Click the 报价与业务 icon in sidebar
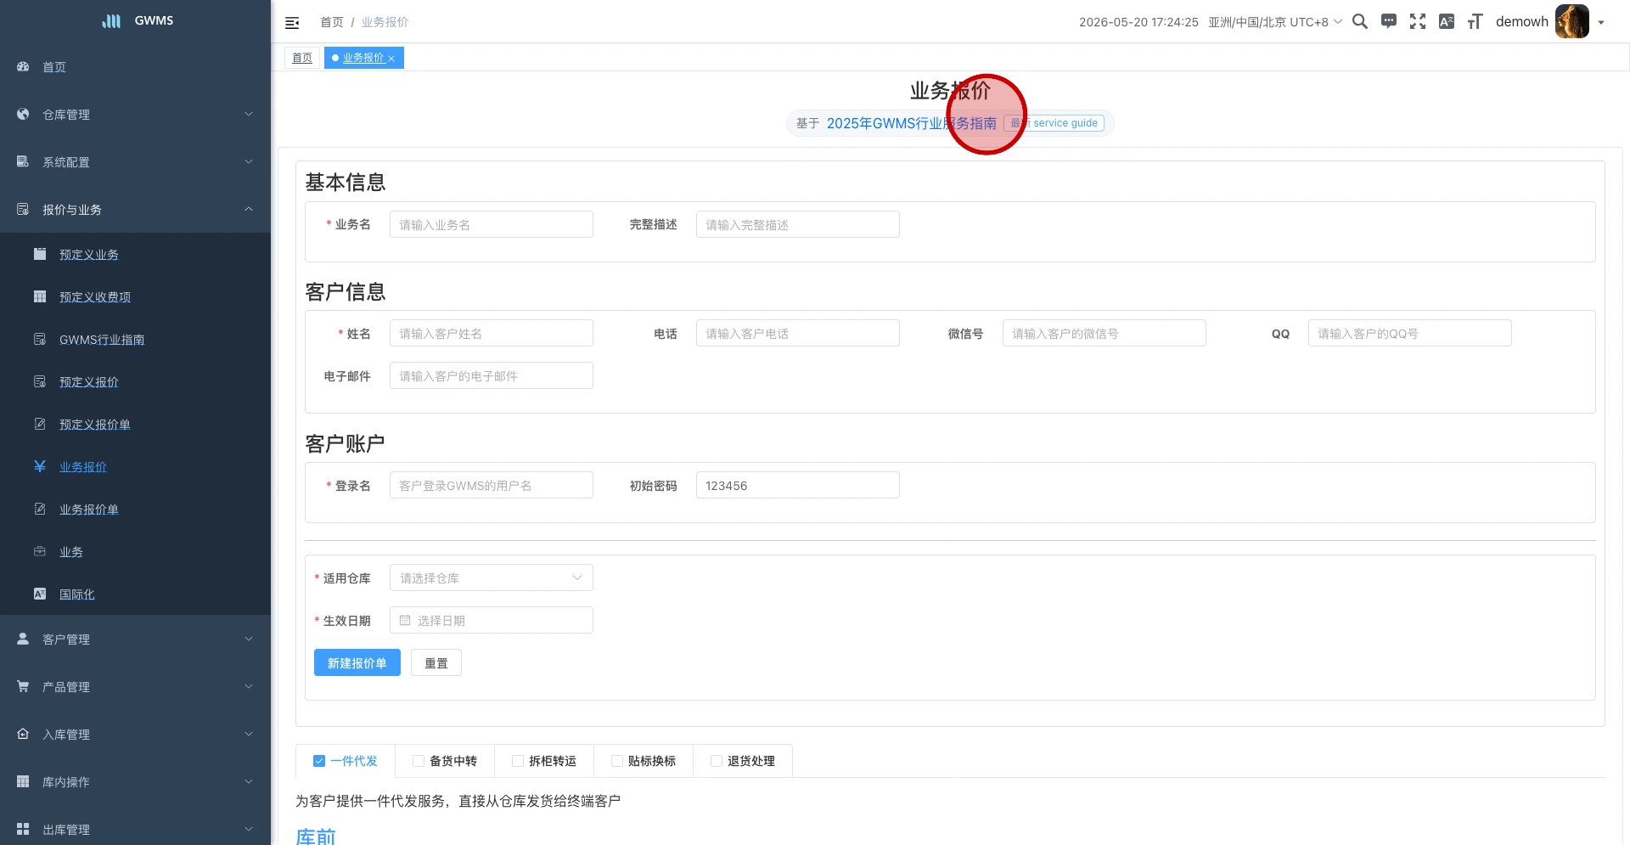The height and width of the screenshot is (845, 1630). 23,209
